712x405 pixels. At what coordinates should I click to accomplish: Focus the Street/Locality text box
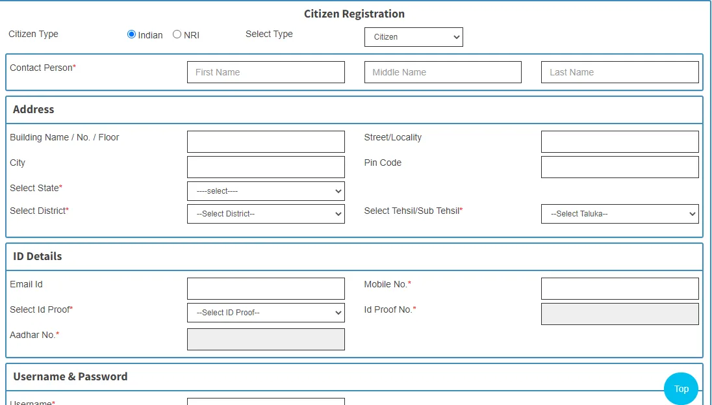tap(620, 142)
